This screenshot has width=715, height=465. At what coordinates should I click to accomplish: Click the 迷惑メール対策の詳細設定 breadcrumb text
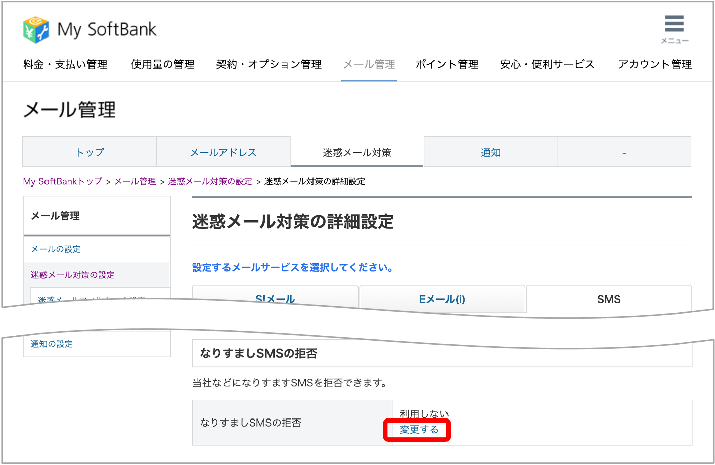click(315, 181)
